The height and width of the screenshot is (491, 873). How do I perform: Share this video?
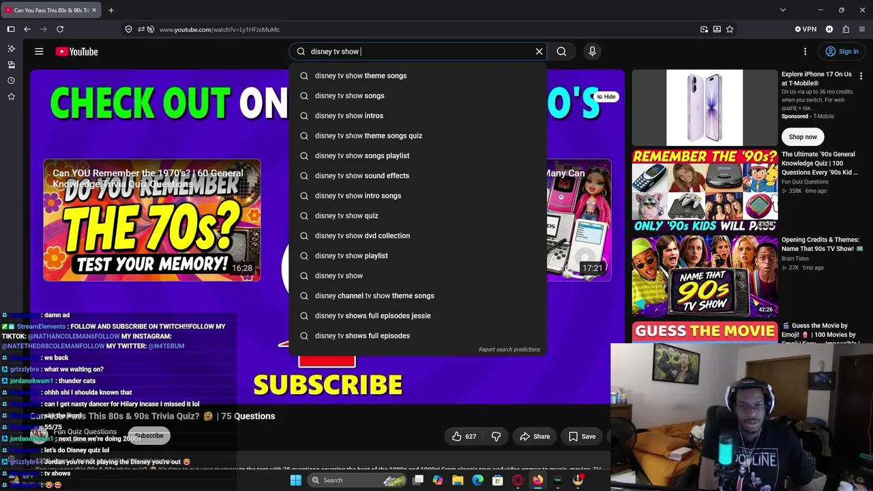pos(535,436)
